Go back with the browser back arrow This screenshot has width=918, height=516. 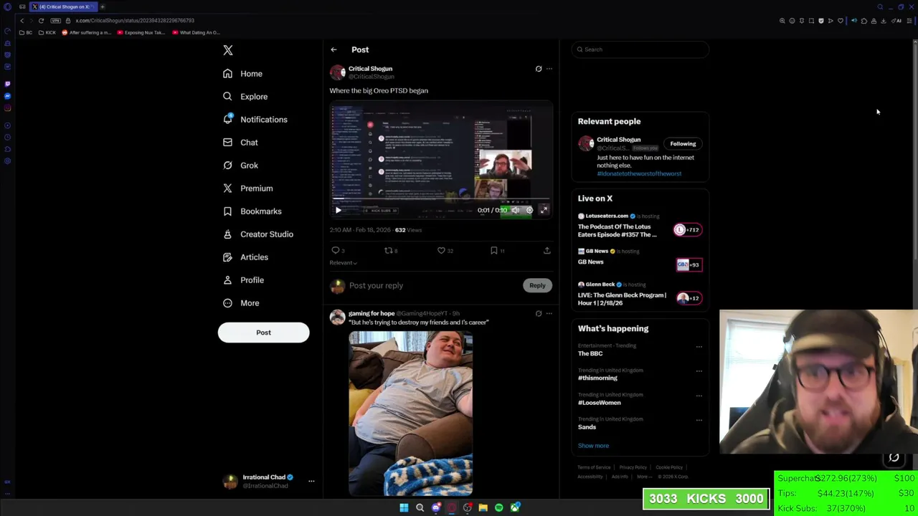coord(22,21)
